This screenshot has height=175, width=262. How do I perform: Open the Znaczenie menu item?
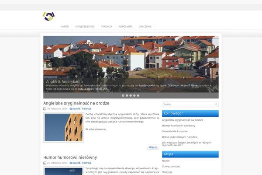145,26
